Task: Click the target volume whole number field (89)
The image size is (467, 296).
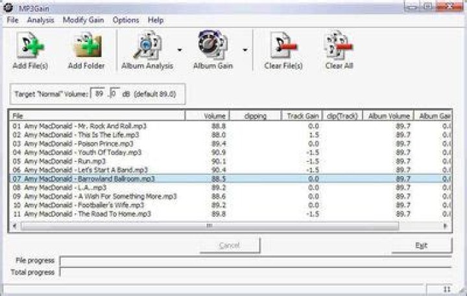Action: pyautogui.click(x=99, y=94)
